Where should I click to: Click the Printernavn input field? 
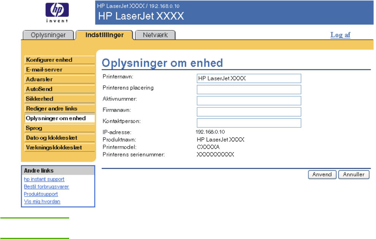pyautogui.click(x=249, y=78)
